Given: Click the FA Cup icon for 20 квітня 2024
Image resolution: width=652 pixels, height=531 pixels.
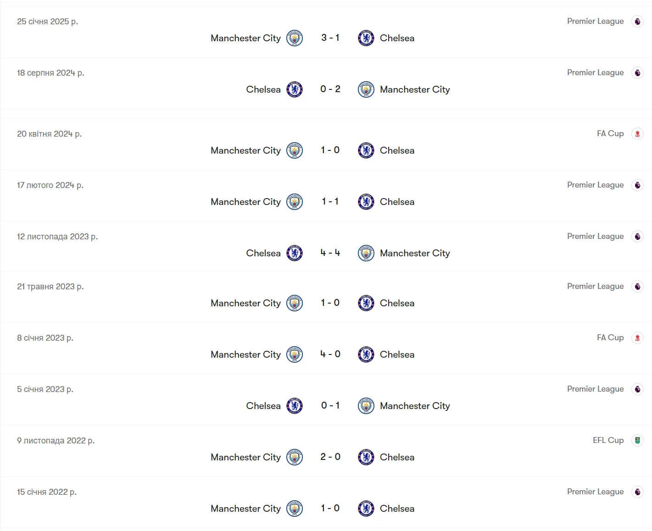Looking at the screenshot, I should 637,134.
